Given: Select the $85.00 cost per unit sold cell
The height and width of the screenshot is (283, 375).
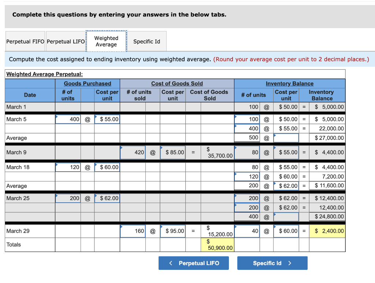Looking at the screenshot, I should (173, 152).
